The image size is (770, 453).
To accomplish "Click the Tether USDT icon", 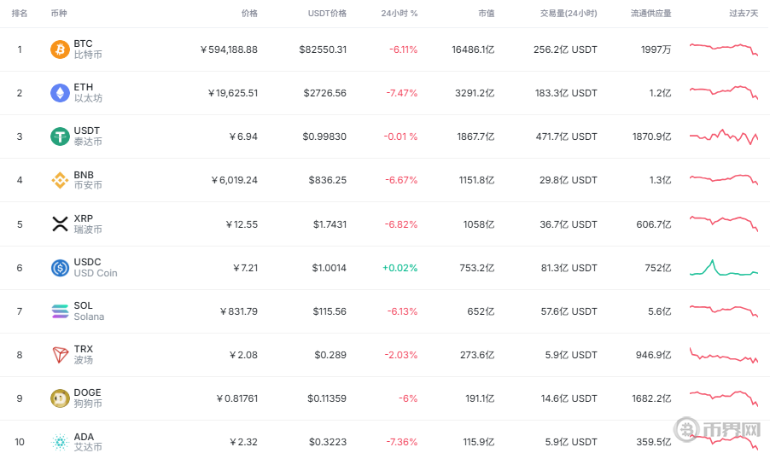I will pyautogui.click(x=60, y=136).
